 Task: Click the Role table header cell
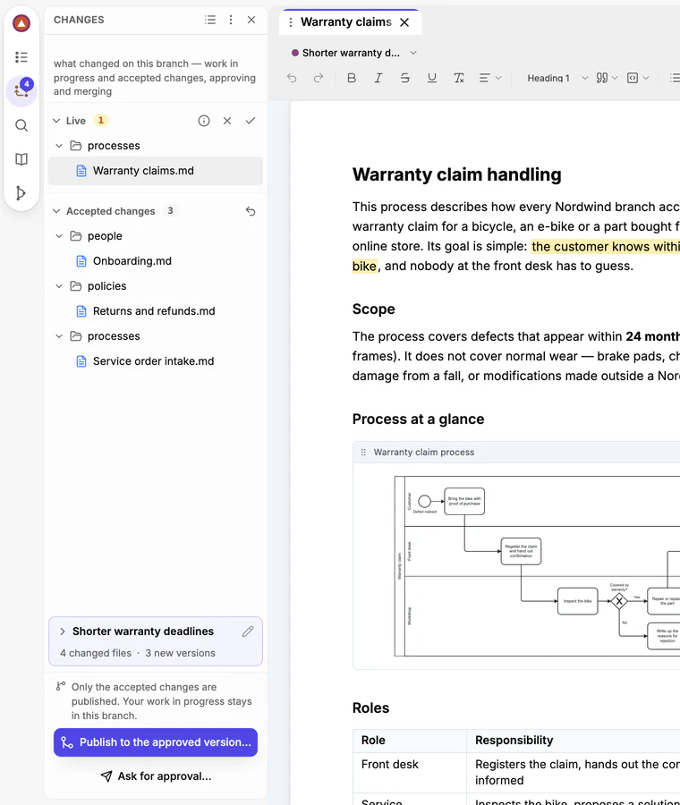[x=410, y=741]
